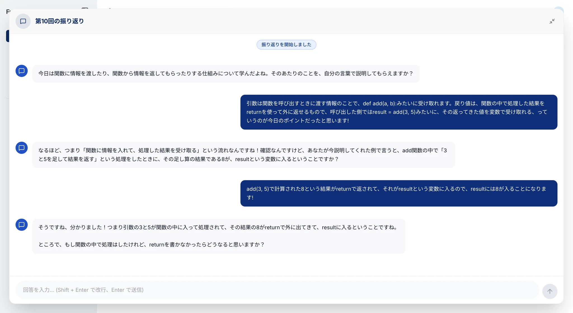
Task: Click the chat icon beside 第10回の振り返り title
Action: click(23, 21)
